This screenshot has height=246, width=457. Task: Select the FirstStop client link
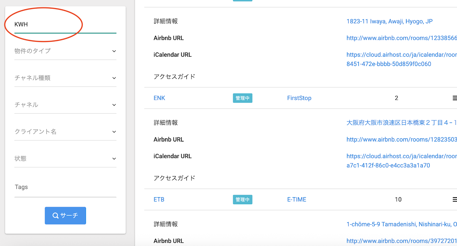pos(299,98)
